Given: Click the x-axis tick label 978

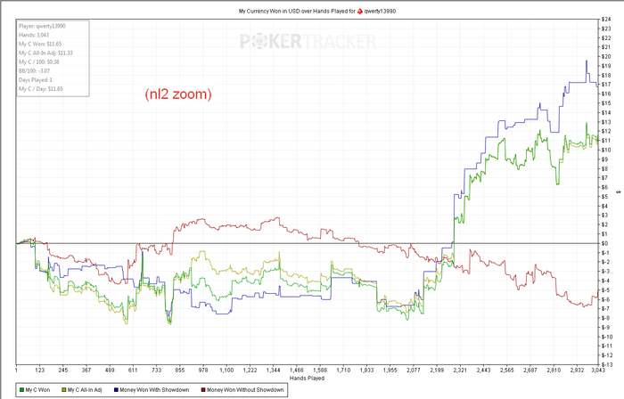Looking at the screenshot, I should point(203,370).
